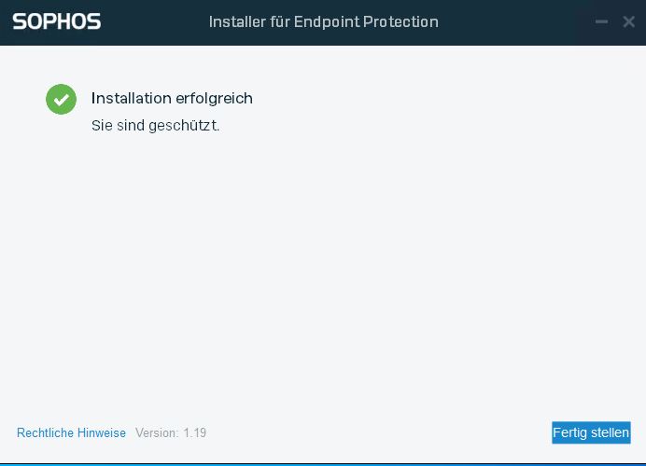Minimize the Sophos installer window
The width and height of the screenshot is (646, 466).
602,21
